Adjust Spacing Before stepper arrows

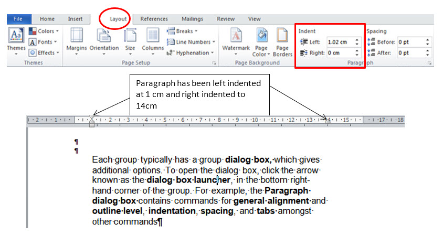click(428, 42)
